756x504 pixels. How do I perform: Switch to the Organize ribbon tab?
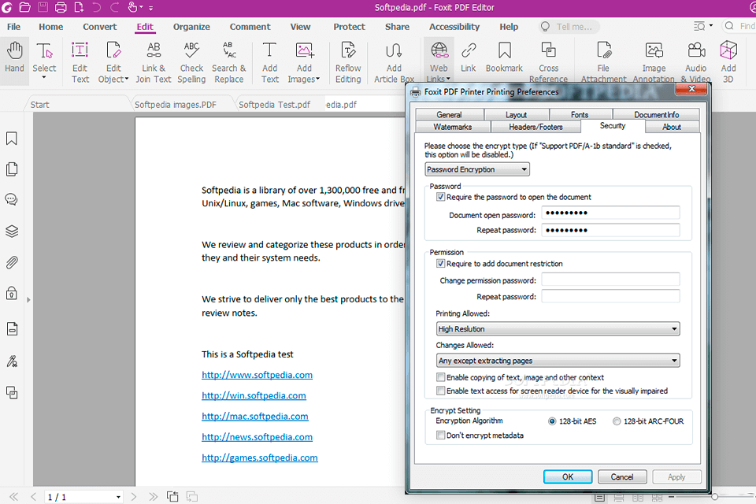(x=191, y=27)
